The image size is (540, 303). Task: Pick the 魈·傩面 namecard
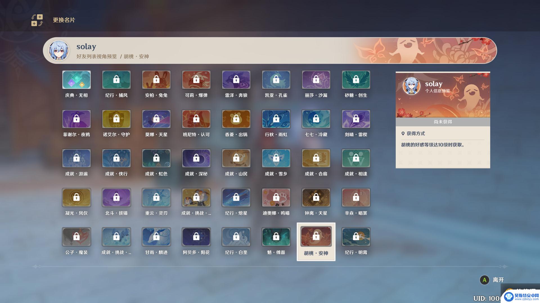coord(276,237)
